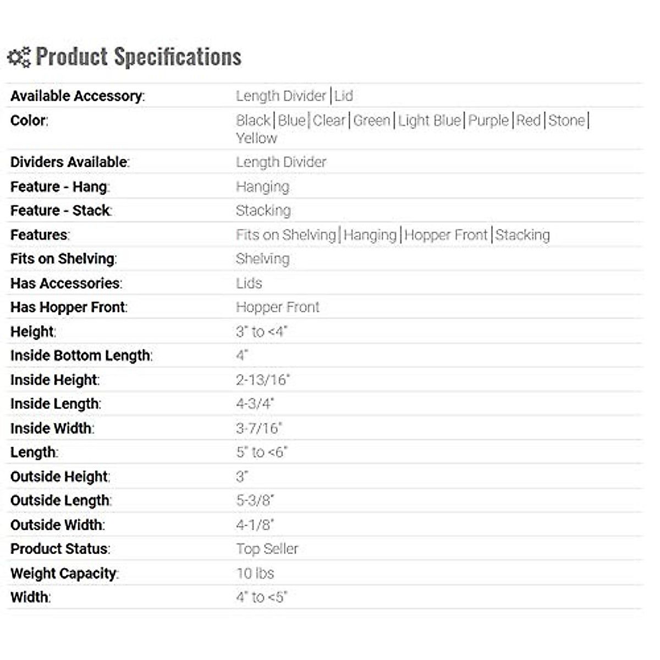
Task: Select the Light Blue color value
Action: (x=429, y=120)
